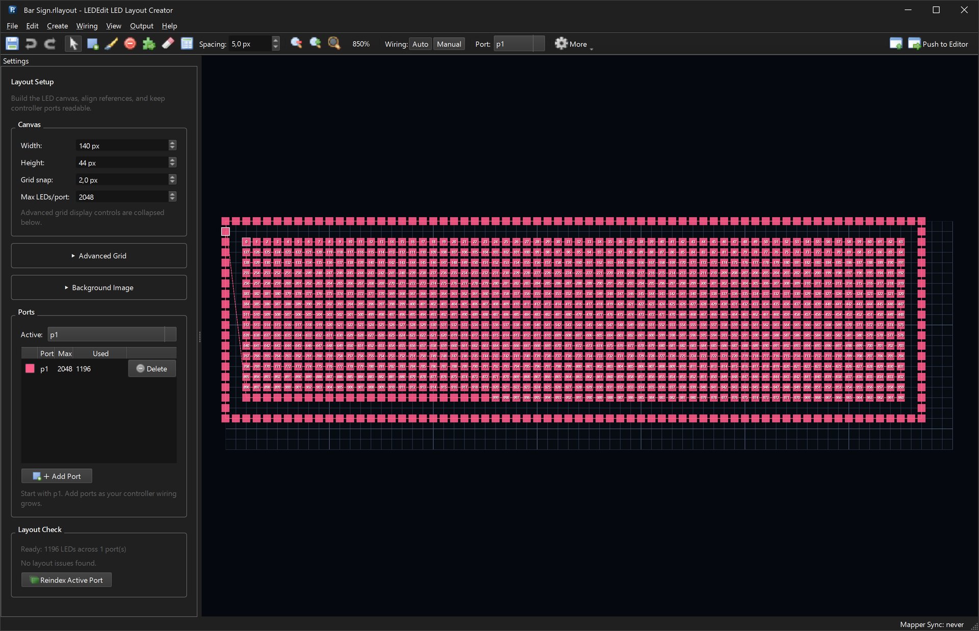This screenshot has width=979, height=631.
Task: Click the Reindex Active Port green icon
Action: coord(34,580)
